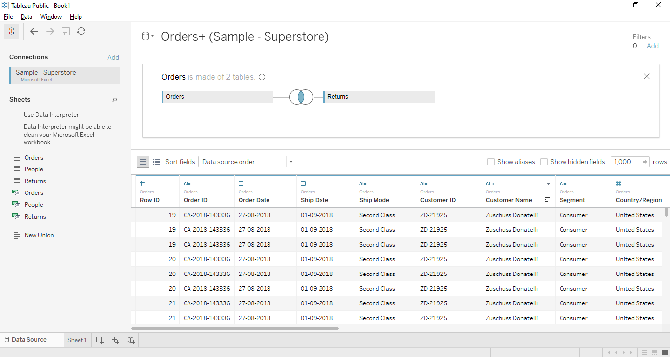Check the Show hidden fields checkbox
Image resolution: width=670 pixels, height=357 pixels.
pos(544,162)
